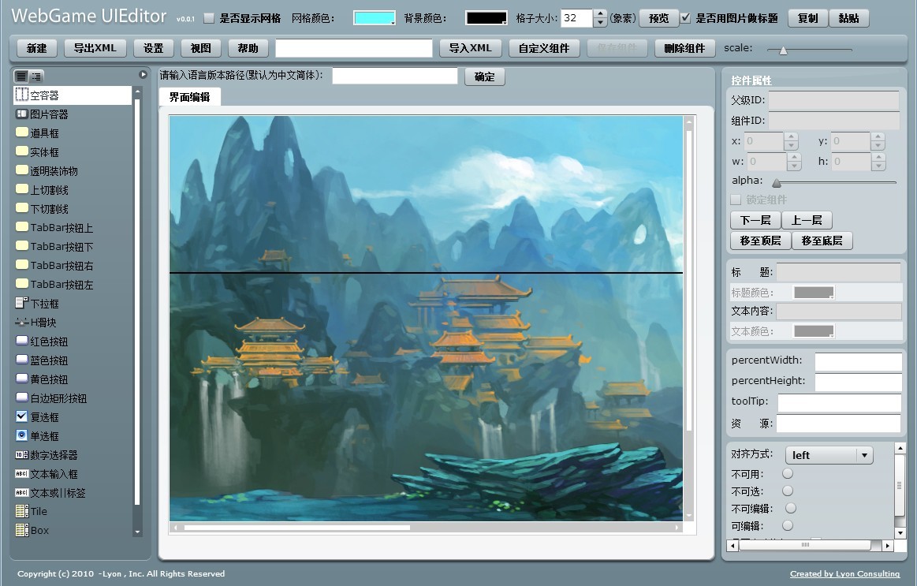This screenshot has height=586, width=917.
Task: Pick the 黄色按钮 component icon
Action: [x=21, y=379]
